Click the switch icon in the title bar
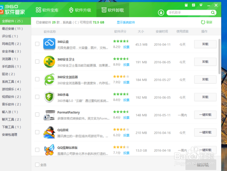 click(x=193, y=5)
